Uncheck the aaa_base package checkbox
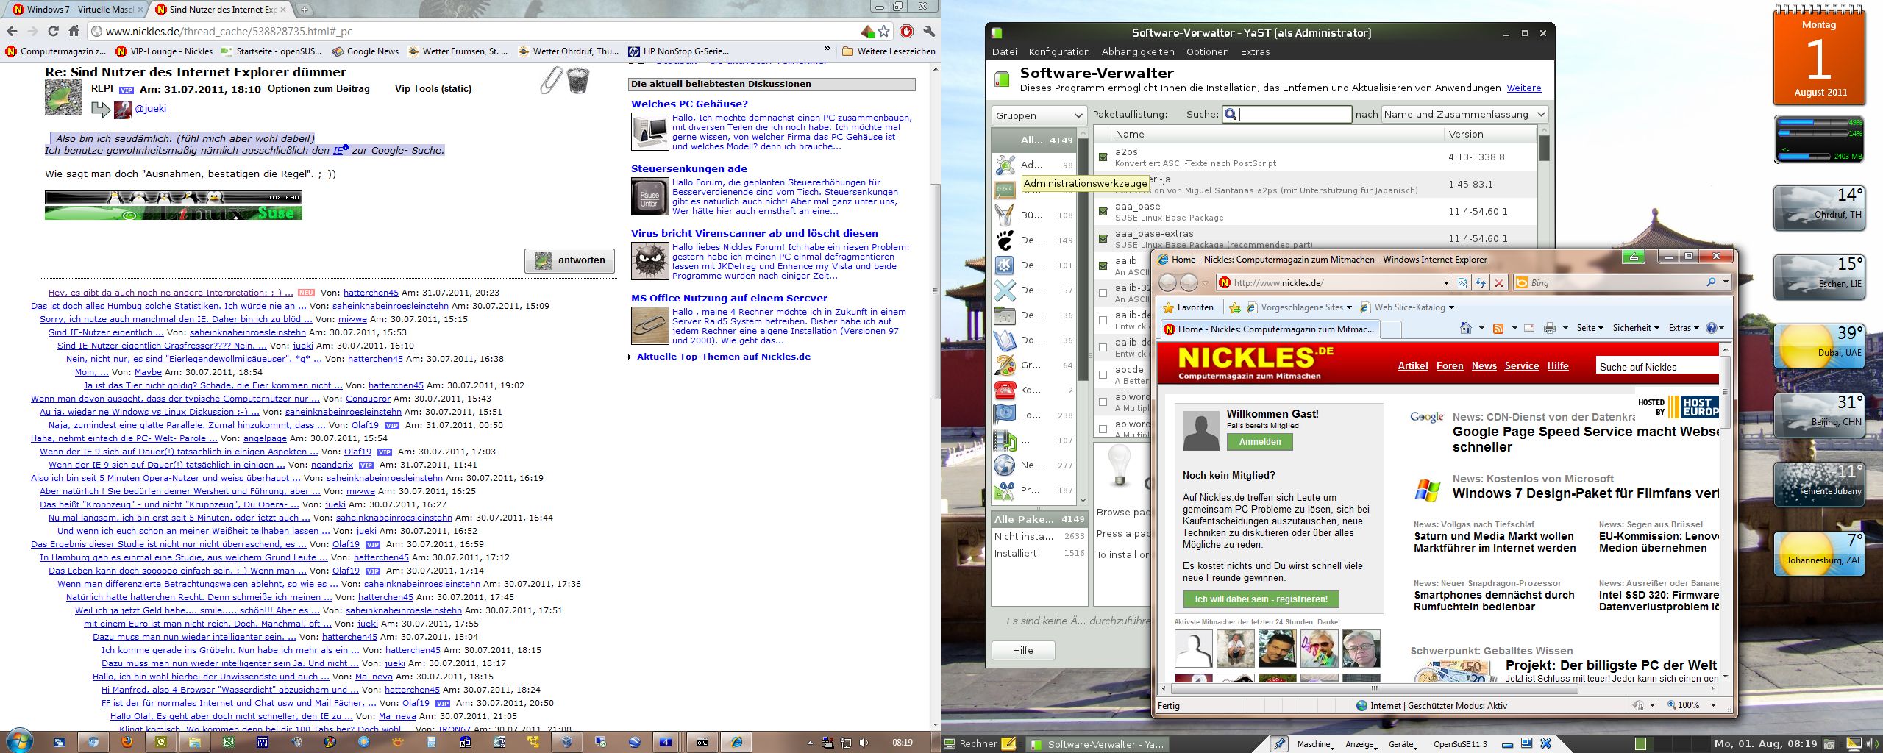The width and height of the screenshot is (1883, 753). [1103, 211]
